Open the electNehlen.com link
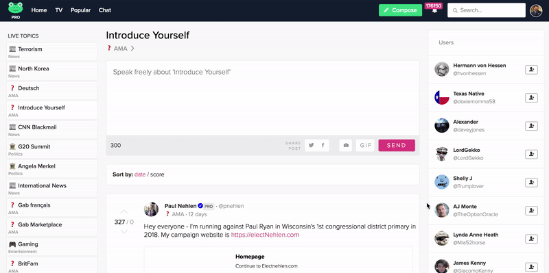Viewport: 549px width, 273px height. pyautogui.click(x=265, y=235)
